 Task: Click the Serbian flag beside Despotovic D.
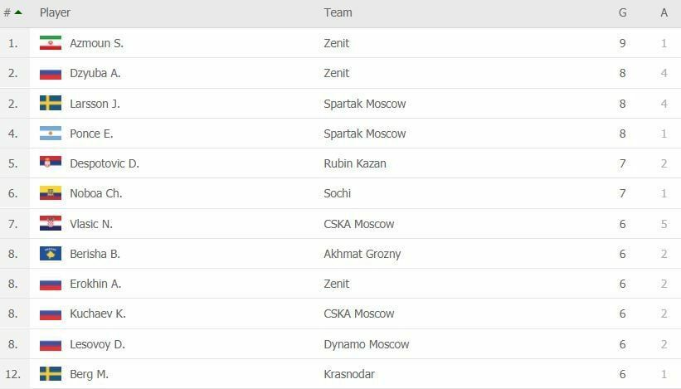coord(51,163)
